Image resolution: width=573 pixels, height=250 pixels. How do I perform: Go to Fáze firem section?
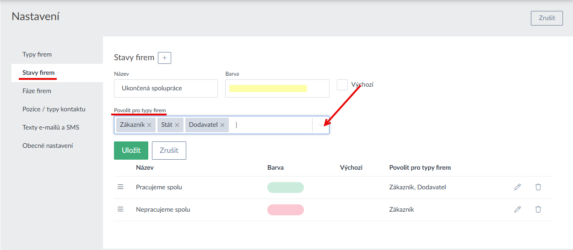tap(37, 91)
